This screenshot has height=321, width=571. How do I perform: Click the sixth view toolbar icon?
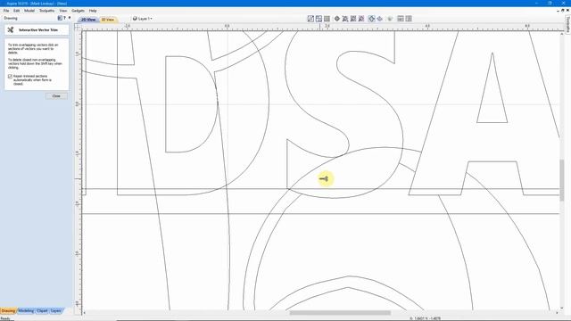[x=353, y=19]
